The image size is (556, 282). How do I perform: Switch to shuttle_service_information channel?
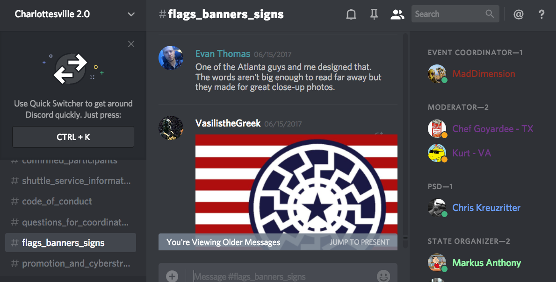tap(70, 181)
